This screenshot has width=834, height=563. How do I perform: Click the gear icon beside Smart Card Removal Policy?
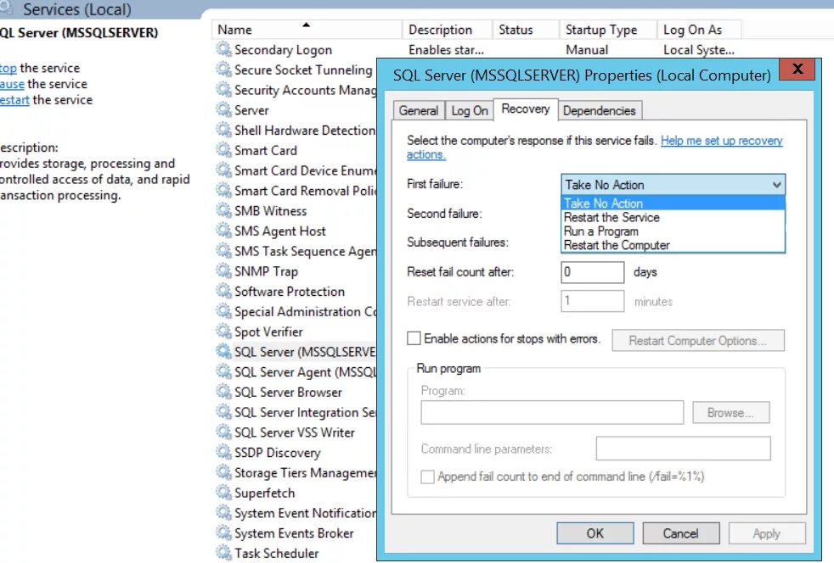click(x=223, y=191)
